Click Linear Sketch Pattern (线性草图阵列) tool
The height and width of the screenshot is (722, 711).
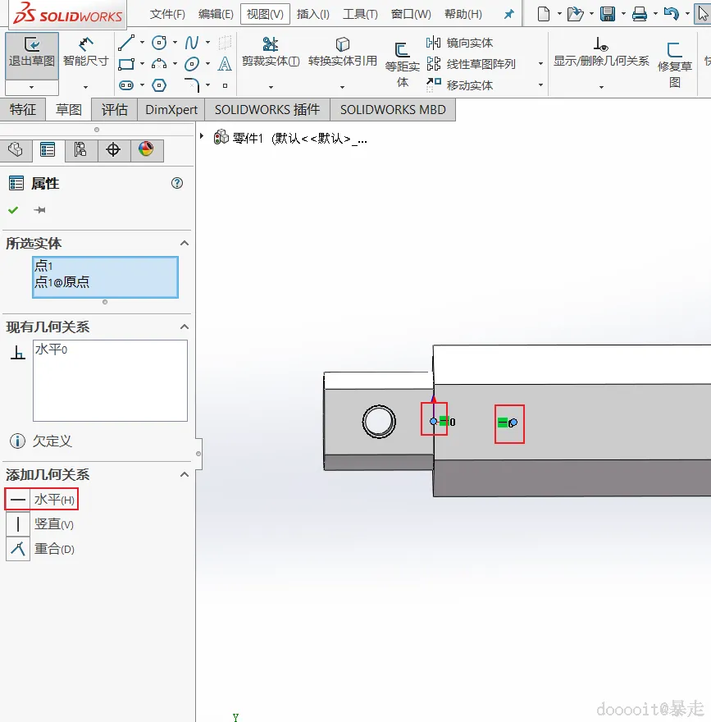(x=471, y=64)
